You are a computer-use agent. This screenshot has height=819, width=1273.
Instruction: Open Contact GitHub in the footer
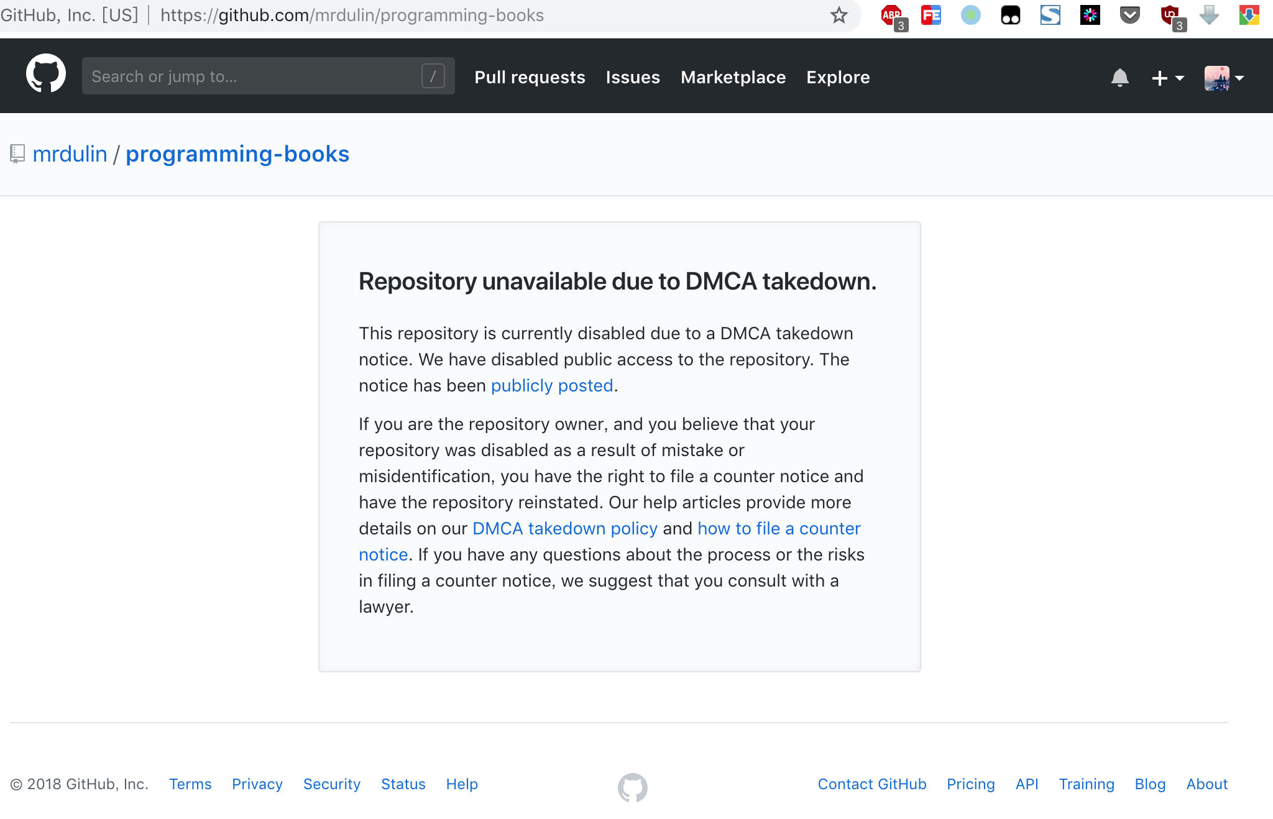tap(871, 784)
